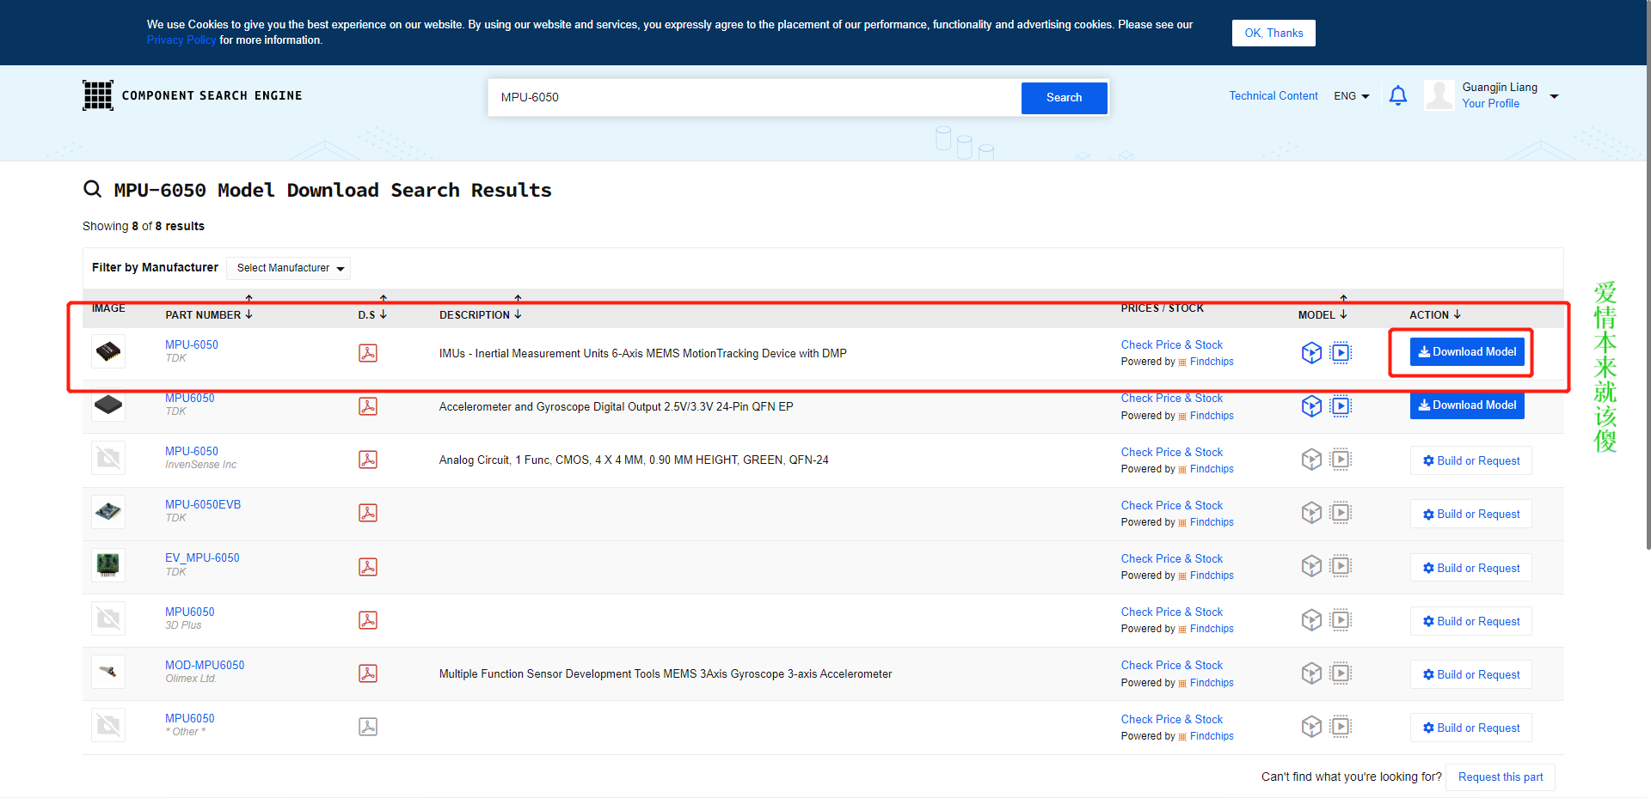The width and height of the screenshot is (1651, 798).
Task: Sort table by D.S column
Action: [372, 314]
